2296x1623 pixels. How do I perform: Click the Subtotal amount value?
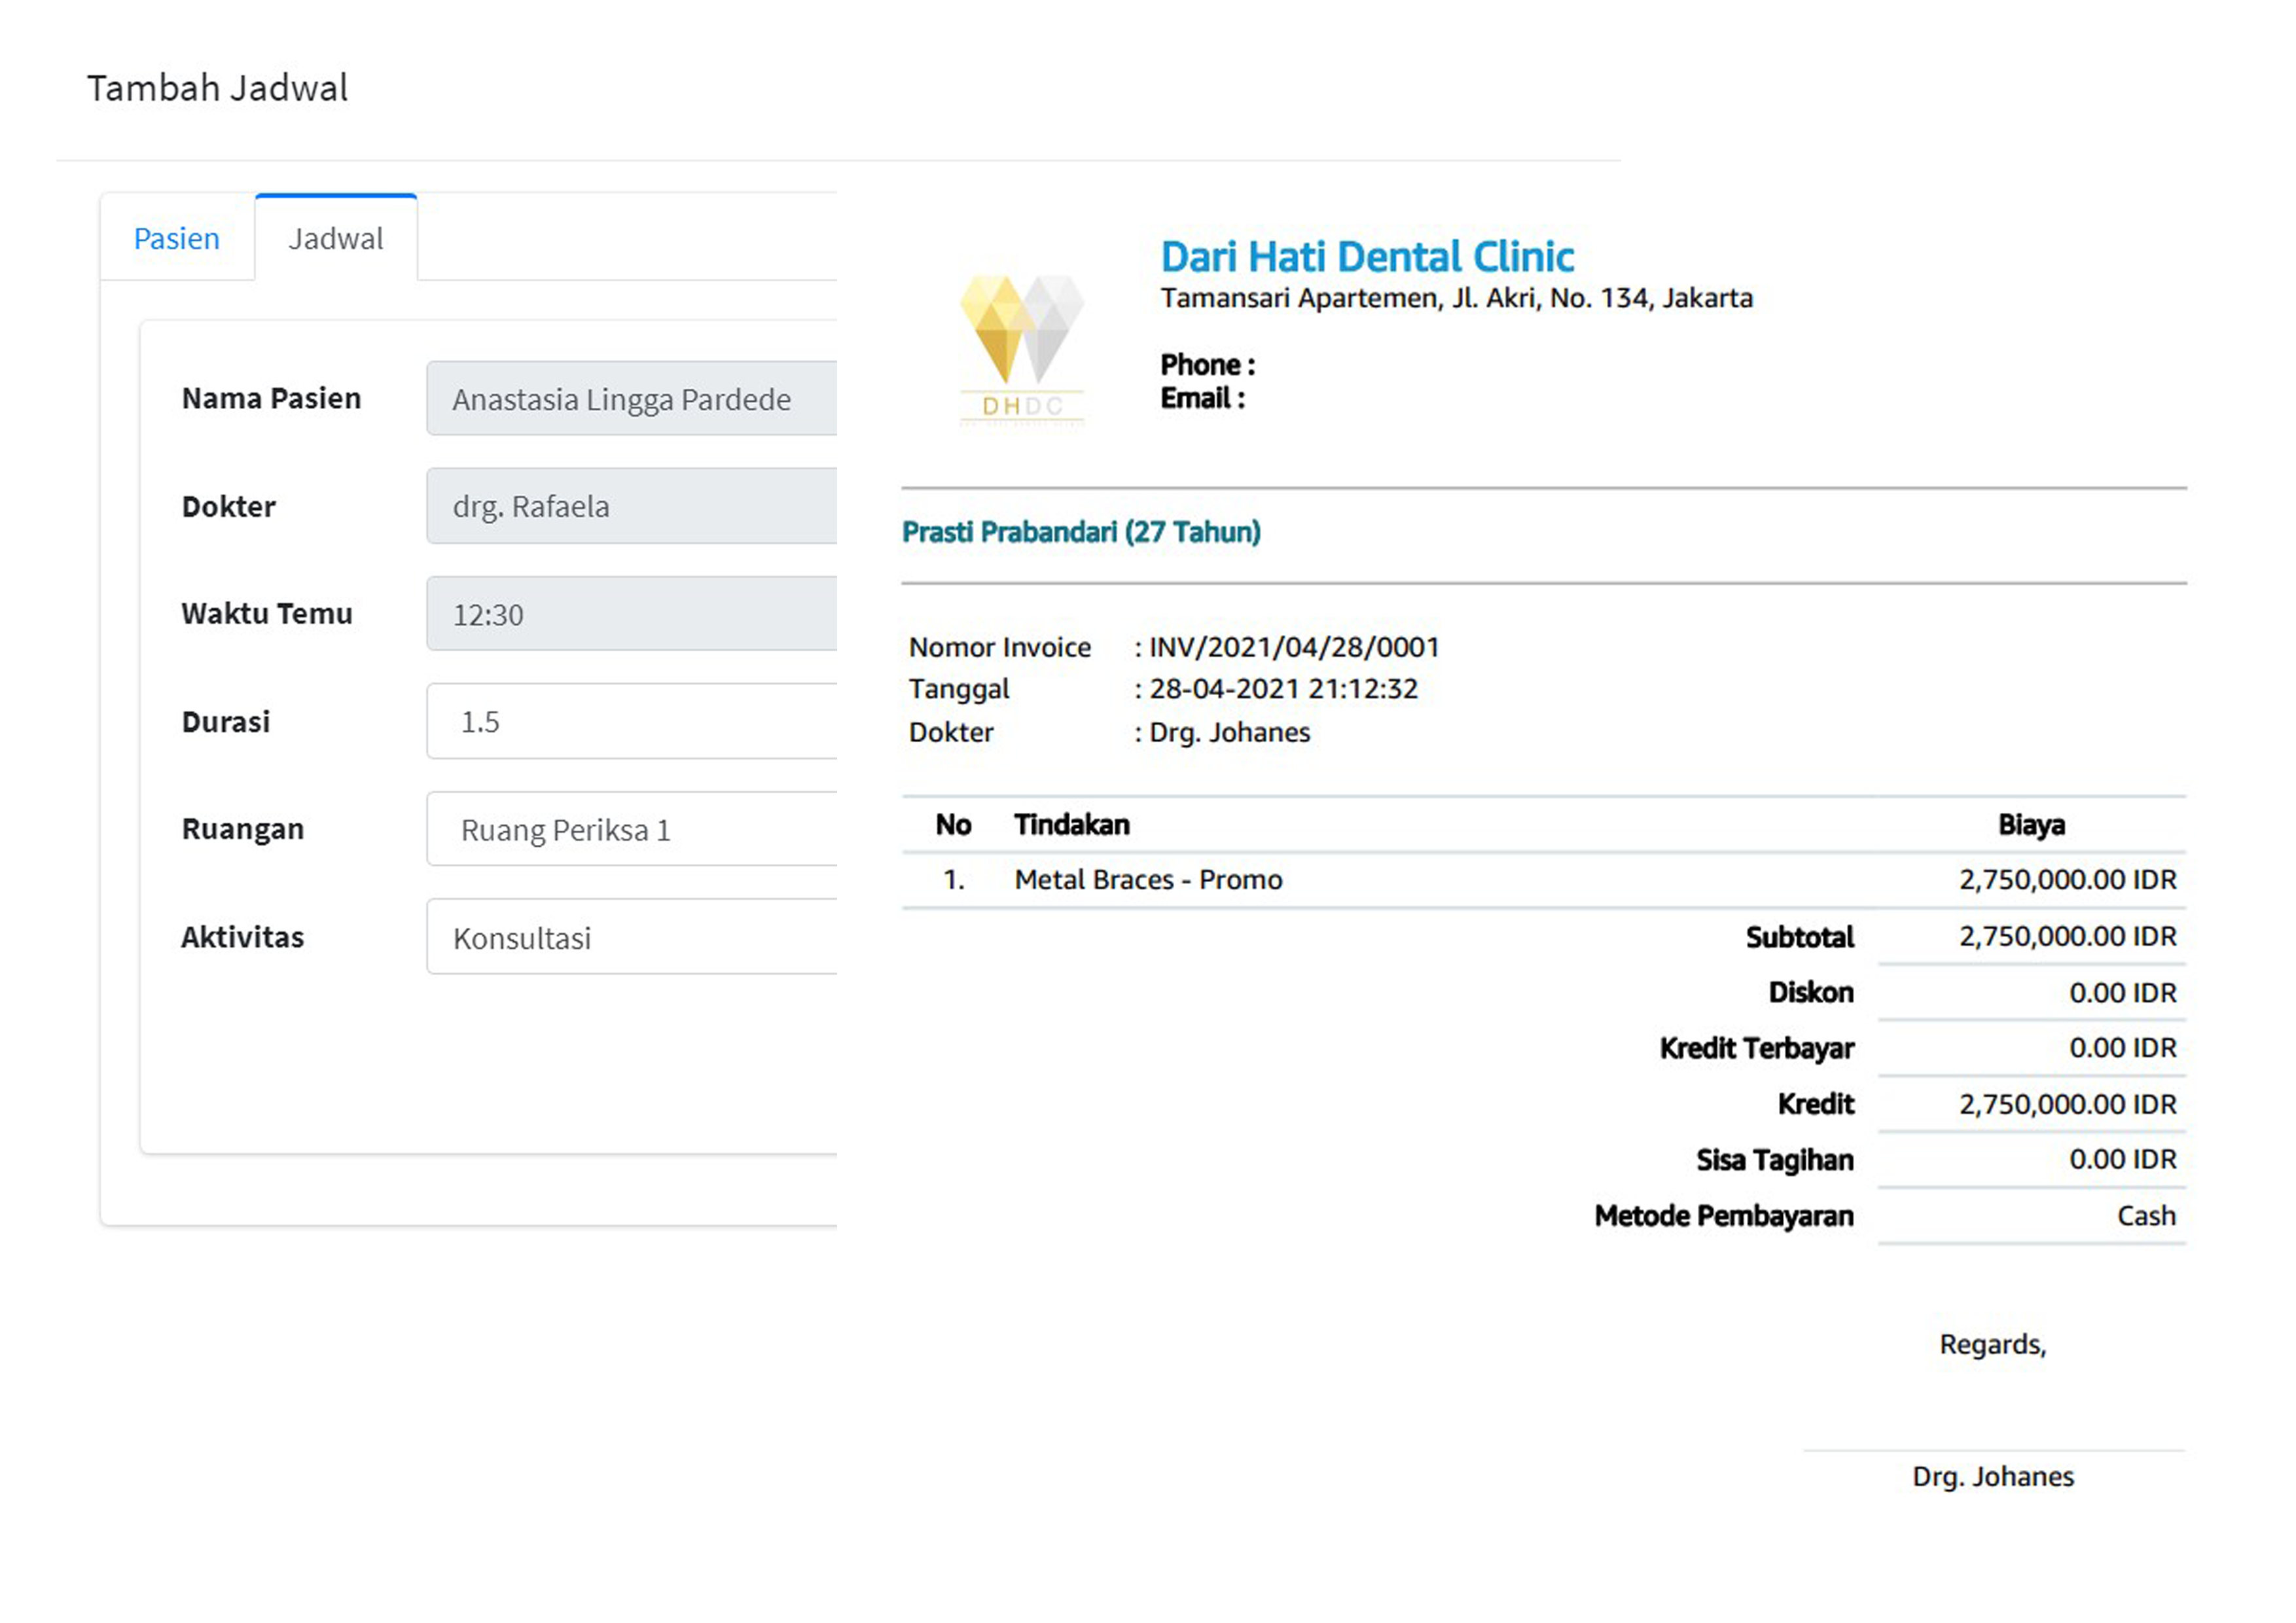[x=2066, y=937]
